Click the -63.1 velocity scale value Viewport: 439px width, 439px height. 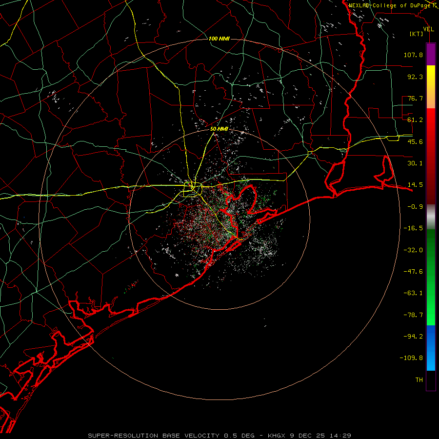pyautogui.click(x=413, y=293)
